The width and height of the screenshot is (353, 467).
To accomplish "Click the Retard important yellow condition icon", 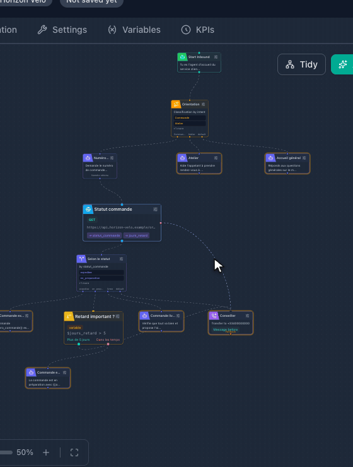I will point(69,316).
